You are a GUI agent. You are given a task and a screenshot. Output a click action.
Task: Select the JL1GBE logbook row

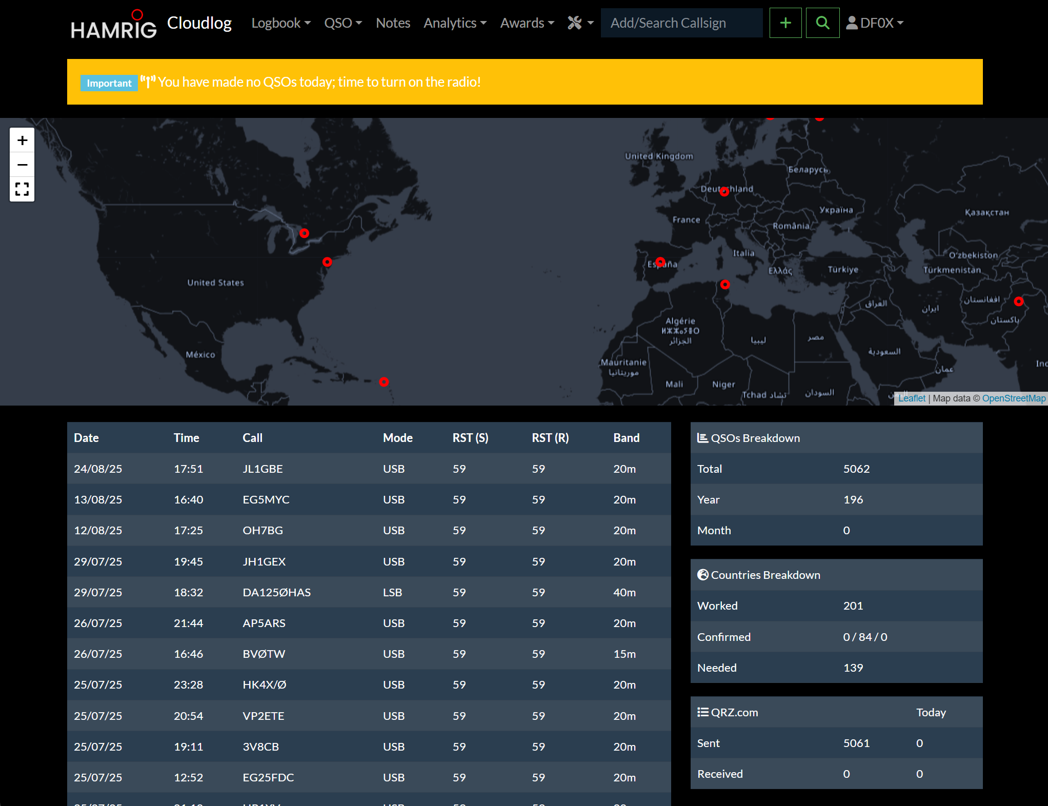[369, 469]
